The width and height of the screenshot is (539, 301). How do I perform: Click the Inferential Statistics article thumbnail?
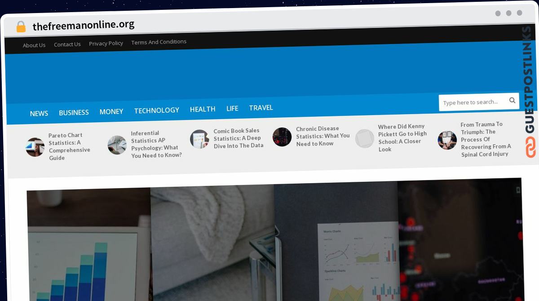117,145
